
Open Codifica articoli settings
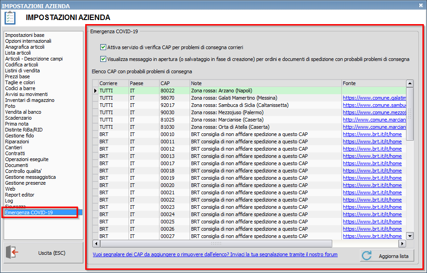click(21, 65)
